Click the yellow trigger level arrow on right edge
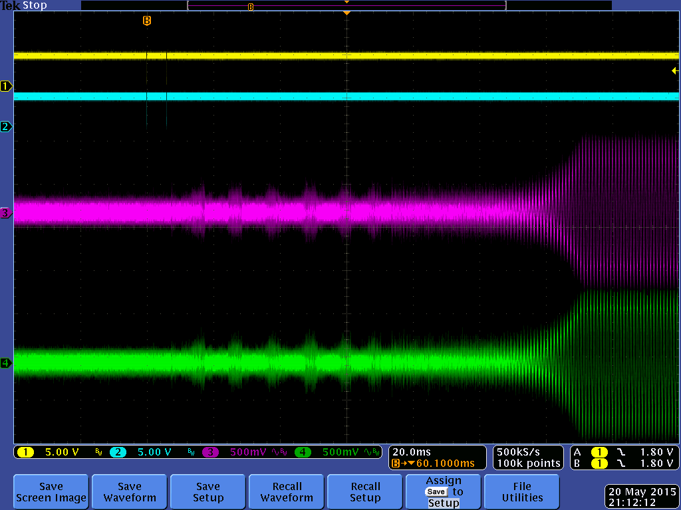 click(x=674, y=70)
